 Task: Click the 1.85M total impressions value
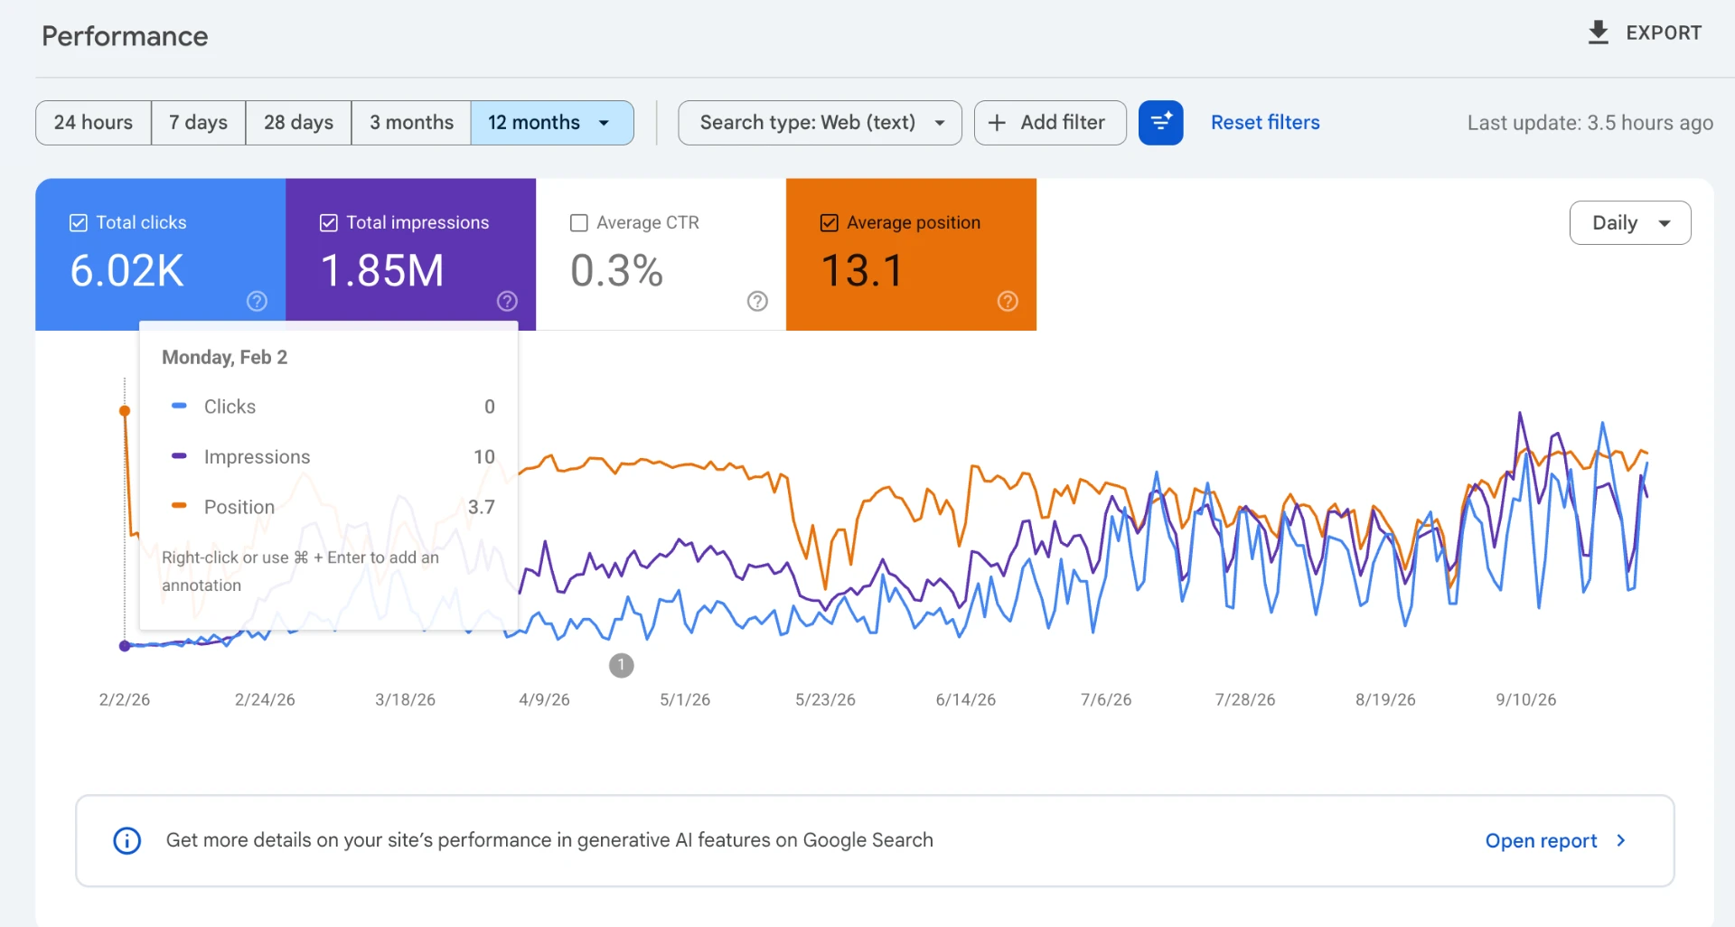tap(382, 270)
